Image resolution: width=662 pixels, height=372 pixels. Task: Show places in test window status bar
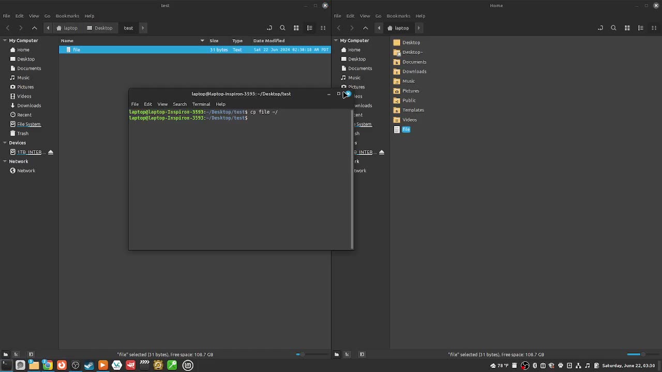click(x=6, y=354)
